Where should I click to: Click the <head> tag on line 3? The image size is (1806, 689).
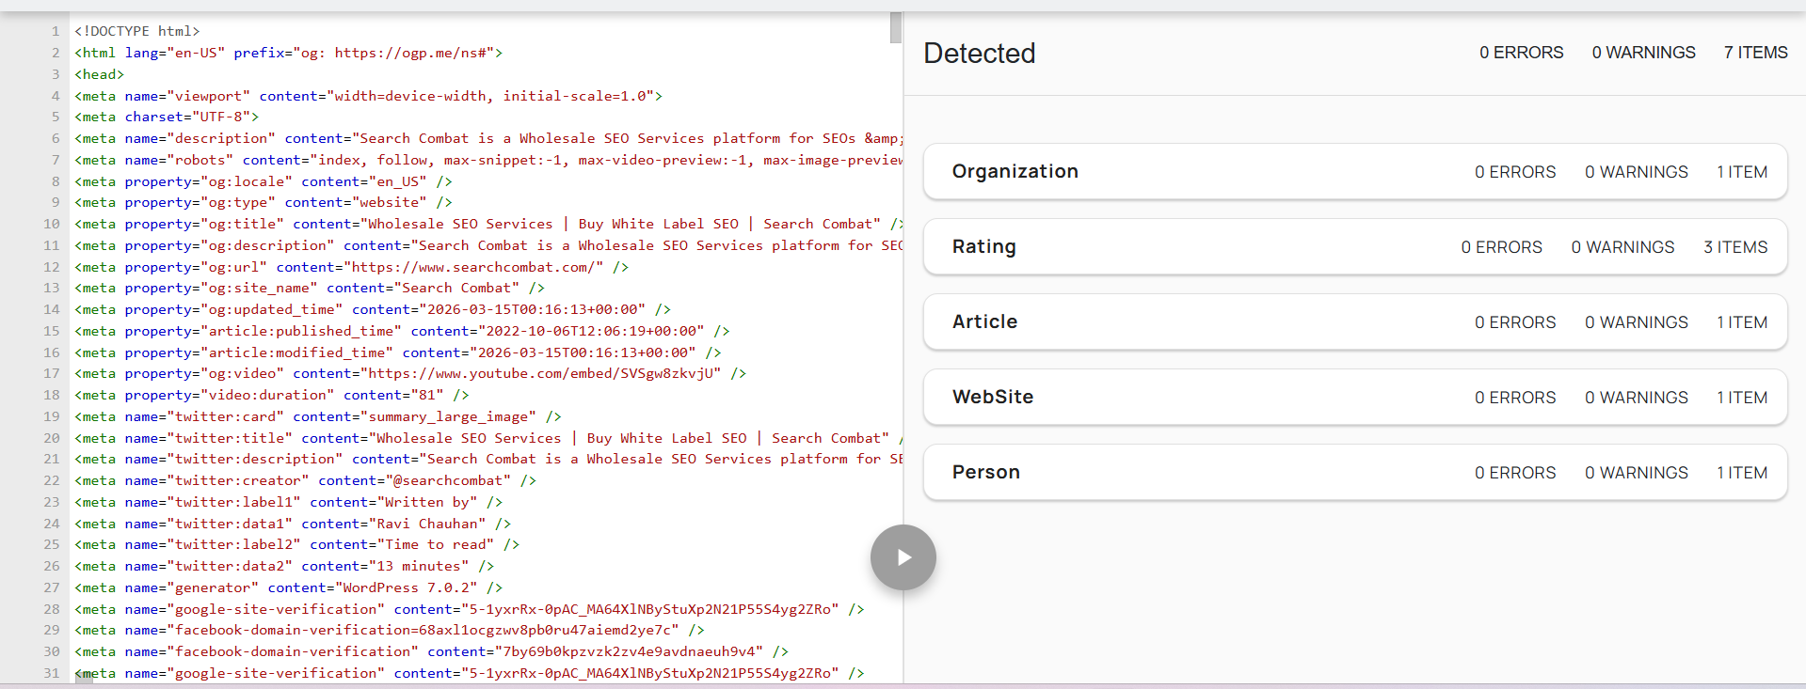click(x=100, y=74)
